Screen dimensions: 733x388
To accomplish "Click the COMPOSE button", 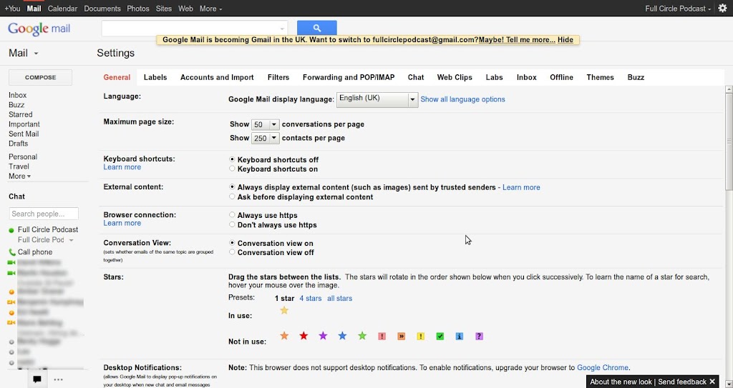I will (x=40, y=77).
